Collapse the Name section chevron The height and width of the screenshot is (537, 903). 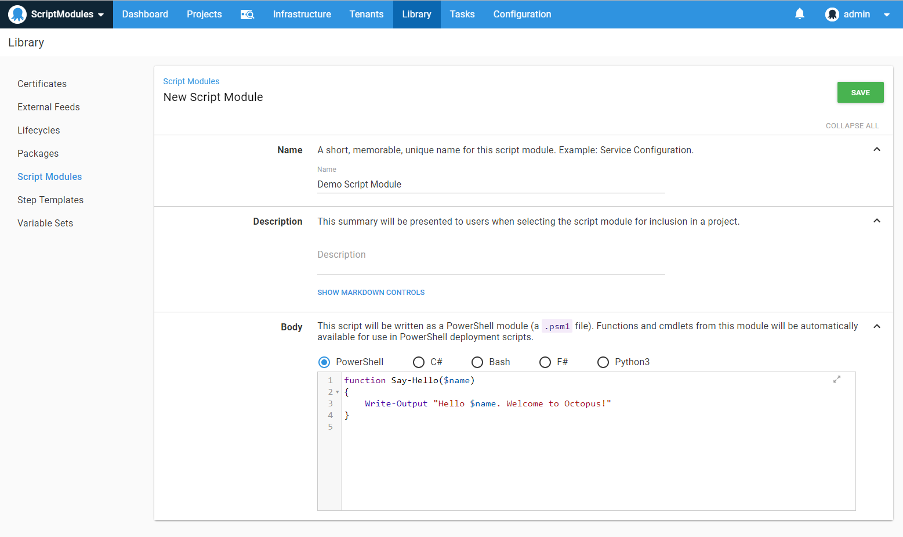click(876, 150)
